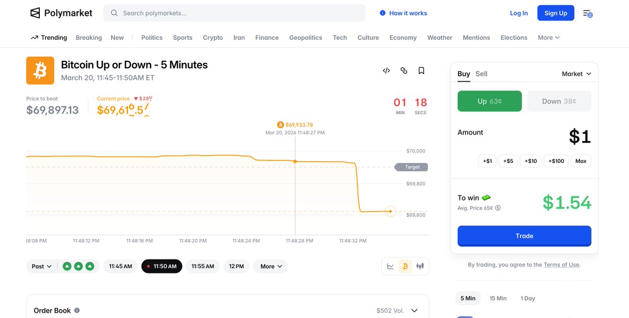Switch to the 1 Day tab
The image size is (629, 318).
click(528, 298)
